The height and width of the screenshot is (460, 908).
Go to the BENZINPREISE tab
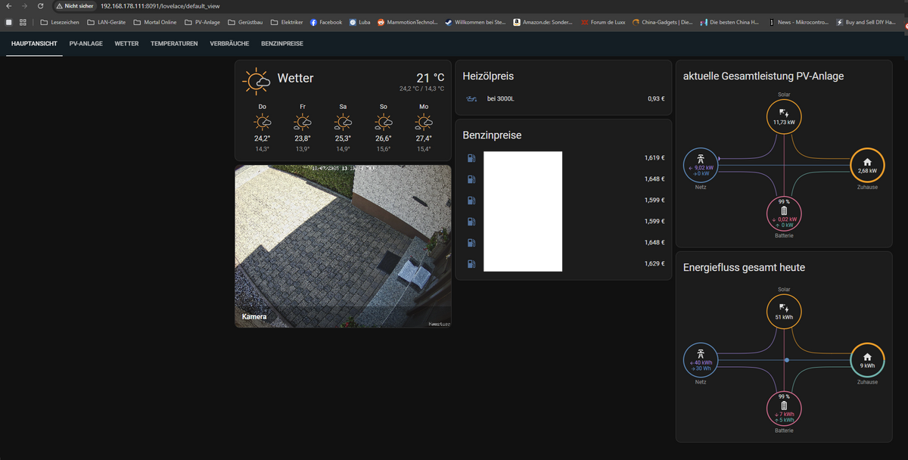281,44
